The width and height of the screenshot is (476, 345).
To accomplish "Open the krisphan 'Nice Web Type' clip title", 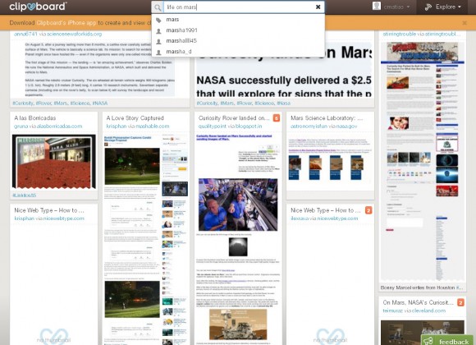I will point(49,210).
